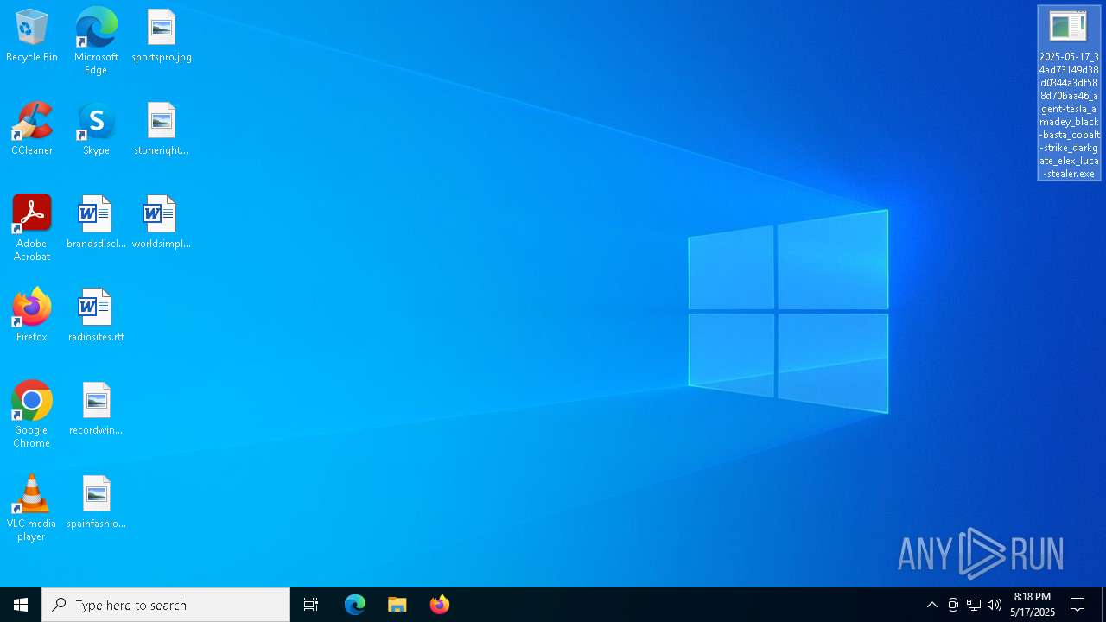This screenshot has height=622, width=1106.
Task: Open File Explorer from the taskbar
Action: point(397,605)
